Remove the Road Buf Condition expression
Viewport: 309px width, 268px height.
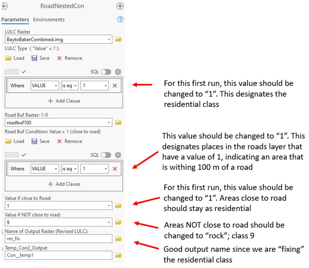(x=70, y=141)
